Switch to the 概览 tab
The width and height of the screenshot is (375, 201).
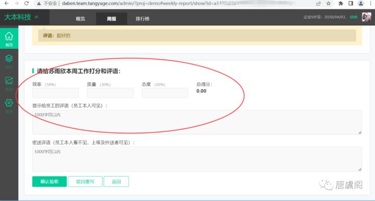[80, 19]
